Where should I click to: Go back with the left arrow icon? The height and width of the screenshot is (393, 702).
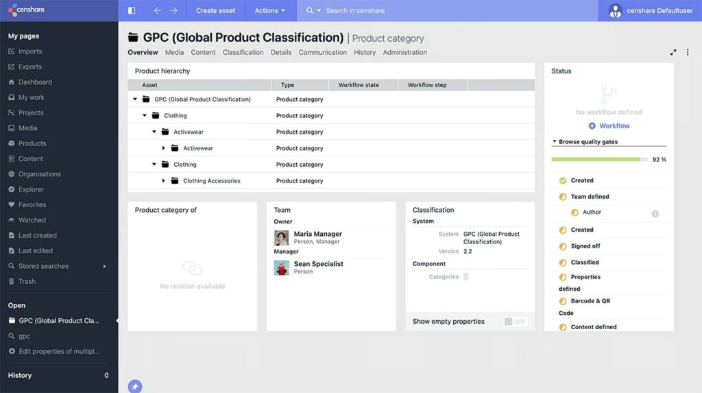[157, 10]
